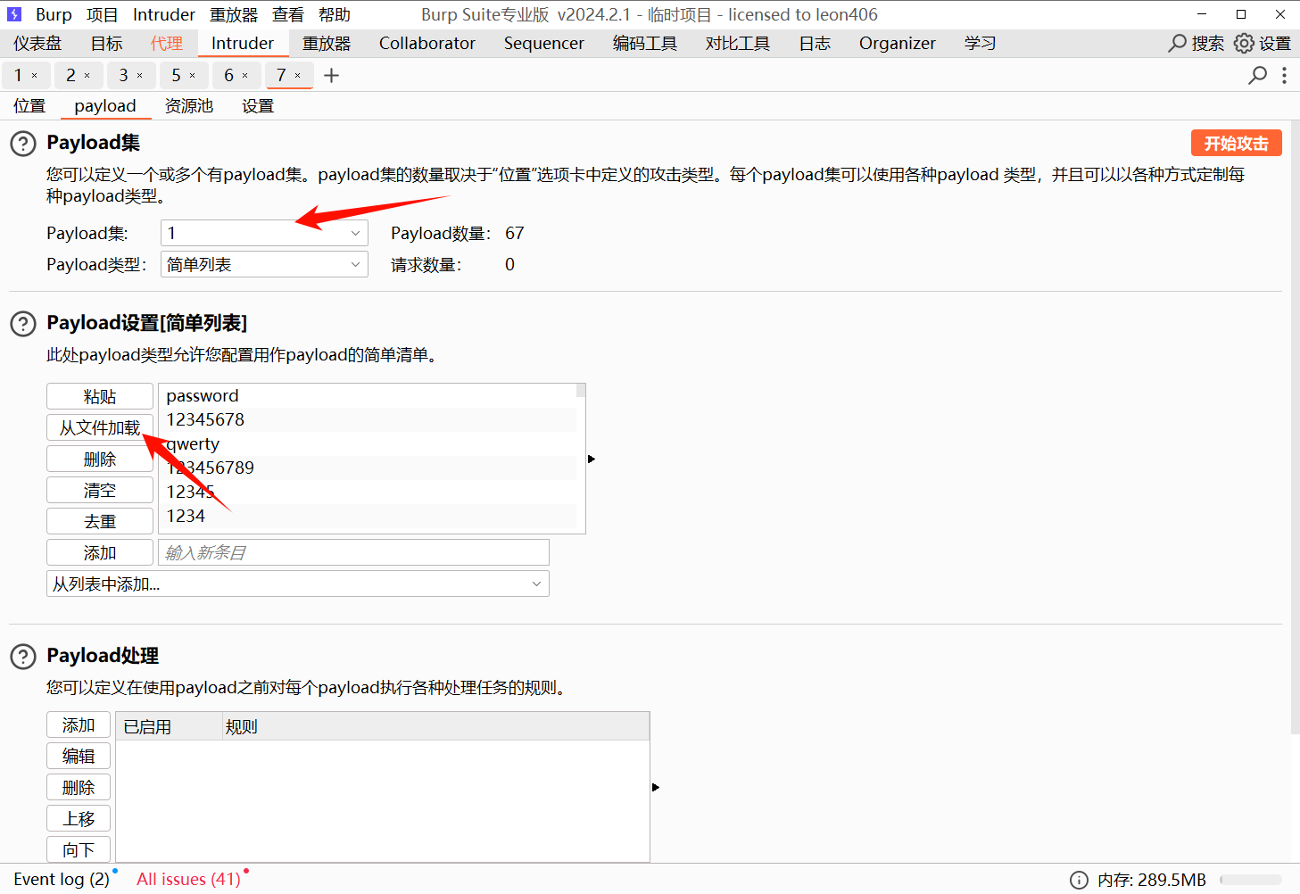1300x894 pixels.
Task: Click the 从文件加载 button
Action: pyautogui.click(x=100, y=427)
